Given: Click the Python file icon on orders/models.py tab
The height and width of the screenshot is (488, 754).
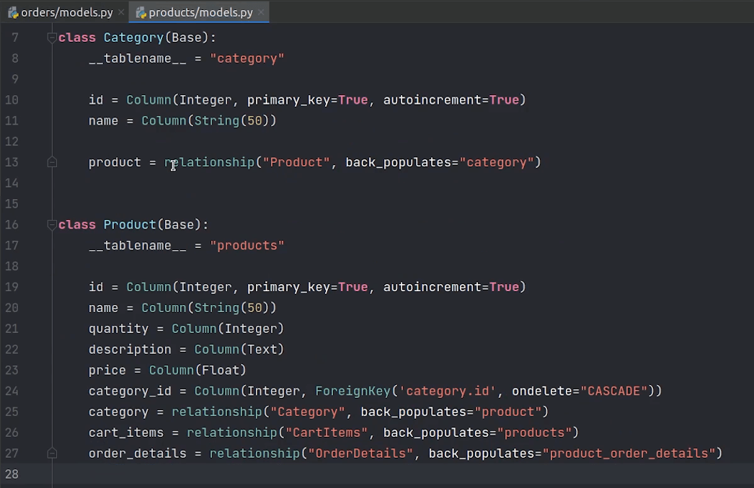Looking at the screenshot, I should click(13, 13).
